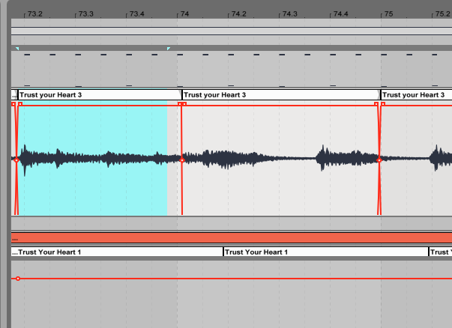The height and width of the screenshot is (328, 452).
Task: Click crossfade breakpoint at bar 74 on waveform
Action: click(x=182, y=160)
